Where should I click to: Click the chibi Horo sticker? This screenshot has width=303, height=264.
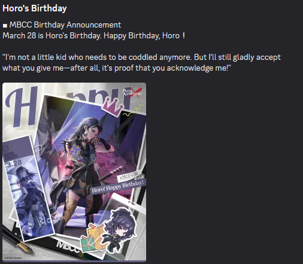[120, 229]
